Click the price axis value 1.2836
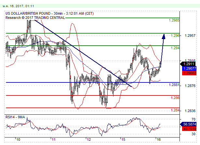 [x=190, y=111]
